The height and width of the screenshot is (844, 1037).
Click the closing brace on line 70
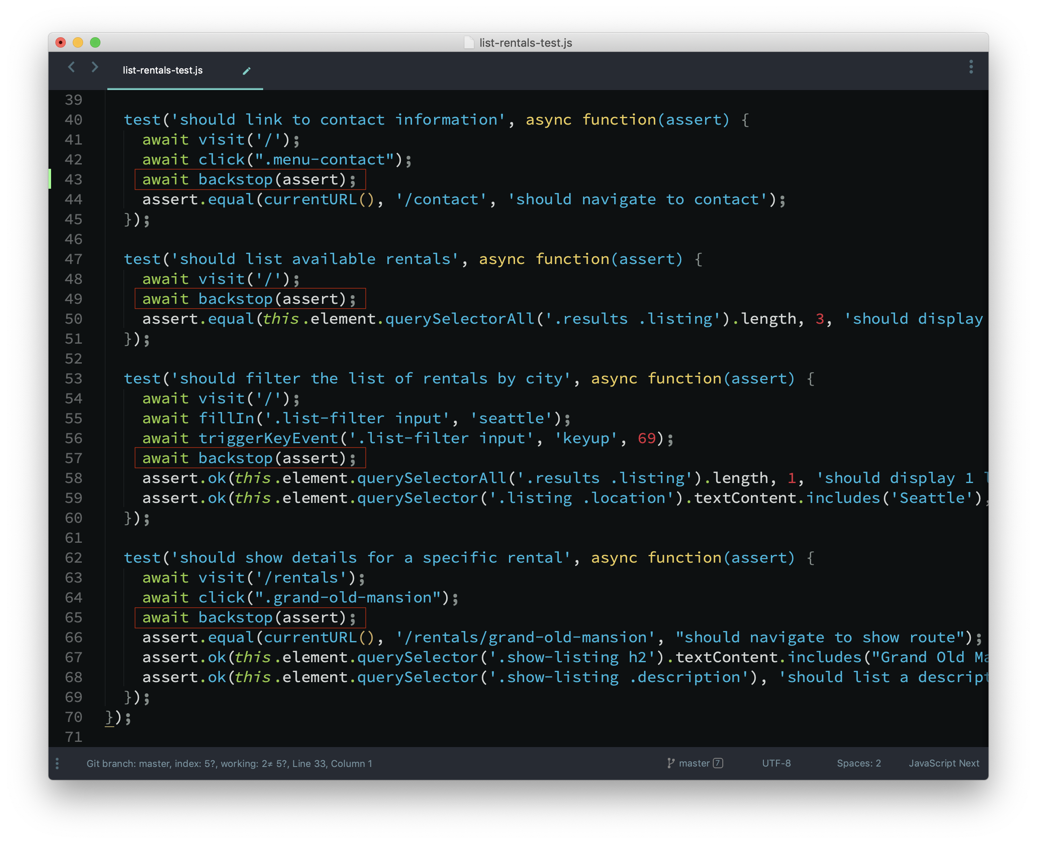coord(109,717)
